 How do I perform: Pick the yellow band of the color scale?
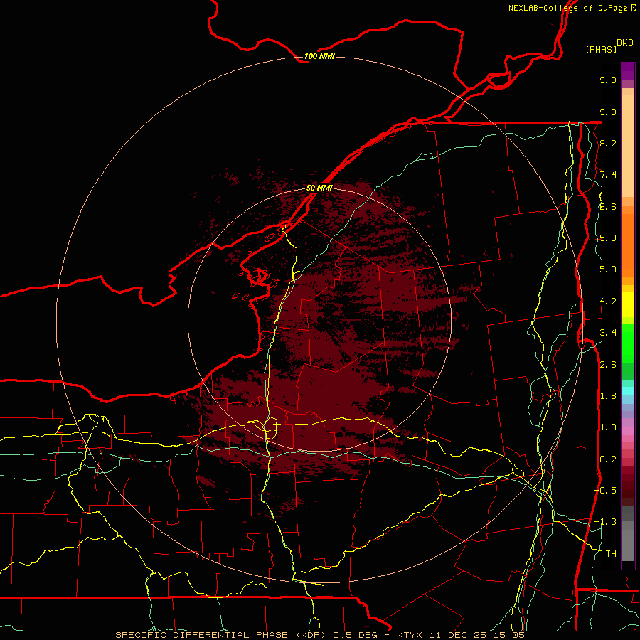628,304
